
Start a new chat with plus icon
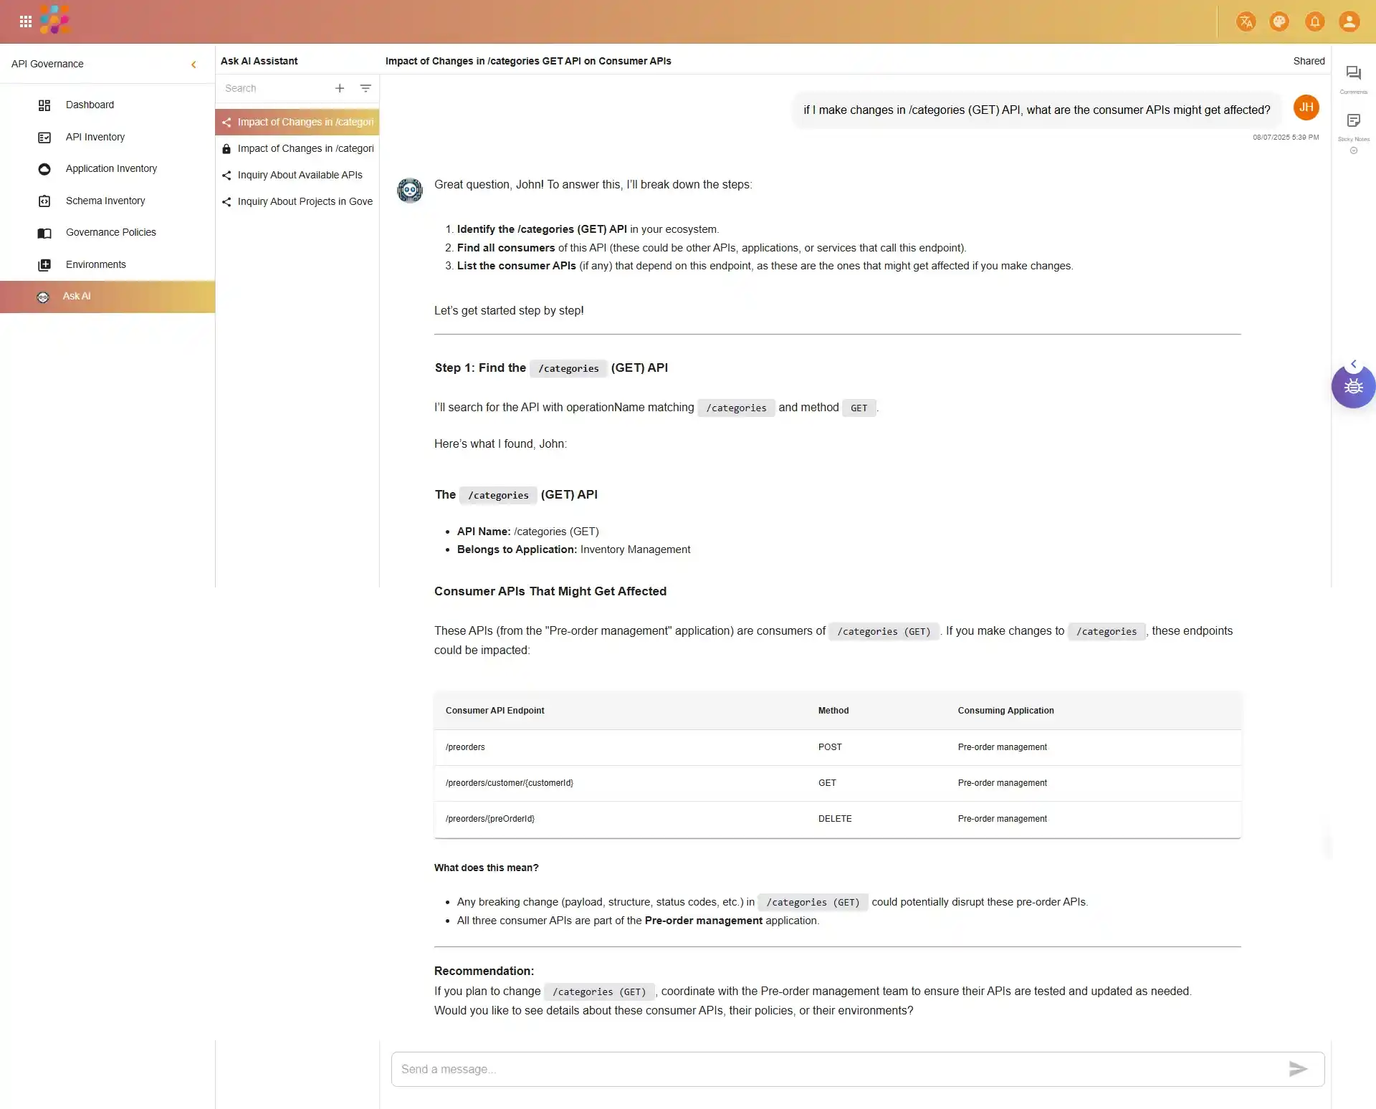(x=340, y=88)
